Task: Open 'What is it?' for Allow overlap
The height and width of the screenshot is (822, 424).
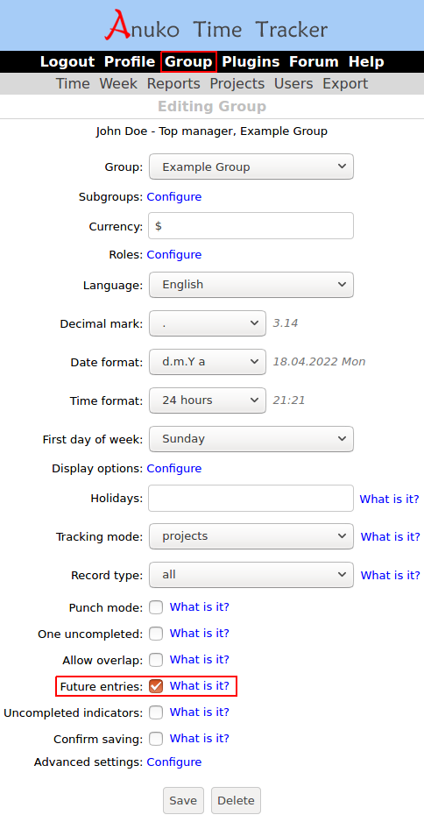Action: click(200, 660)
